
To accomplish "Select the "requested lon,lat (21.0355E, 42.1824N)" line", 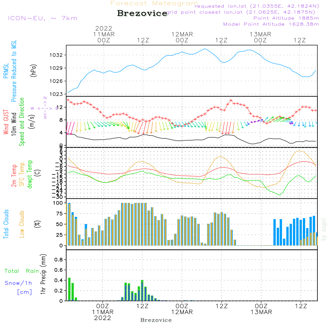I will pyautogui.click(x=257, y=6).
